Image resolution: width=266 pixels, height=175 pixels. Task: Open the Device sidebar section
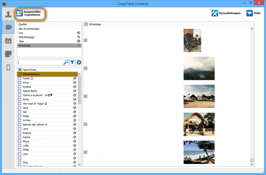click(8, 67)
